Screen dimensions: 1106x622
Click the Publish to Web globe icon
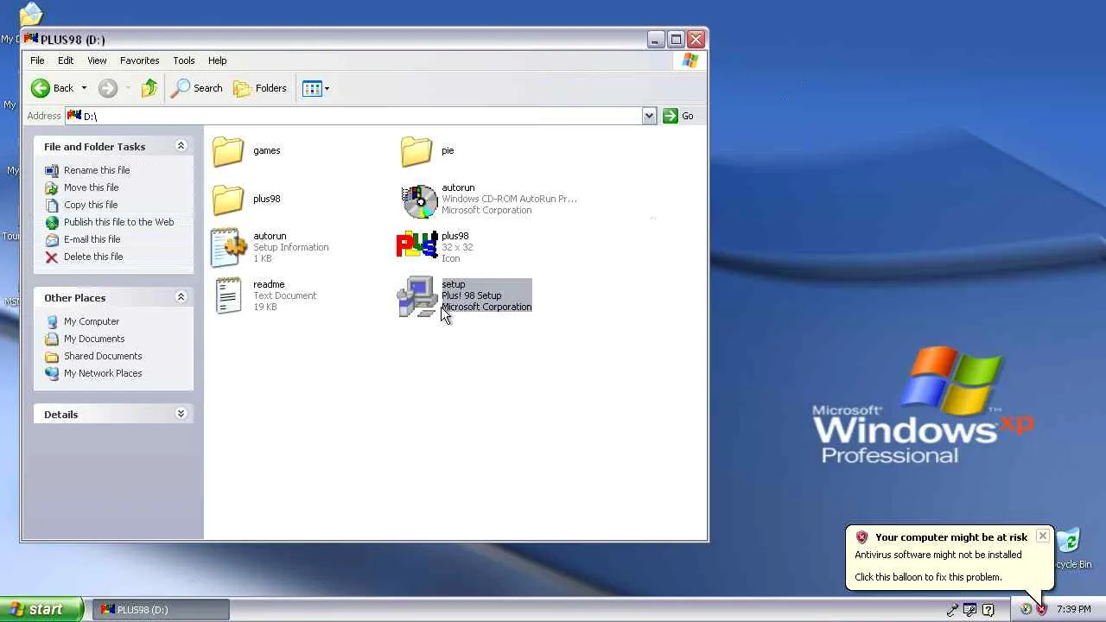coord(52,222)
